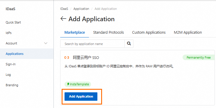Switch to the Standard Protocols tab
216x108 pixels.
(x=108, y=33)
